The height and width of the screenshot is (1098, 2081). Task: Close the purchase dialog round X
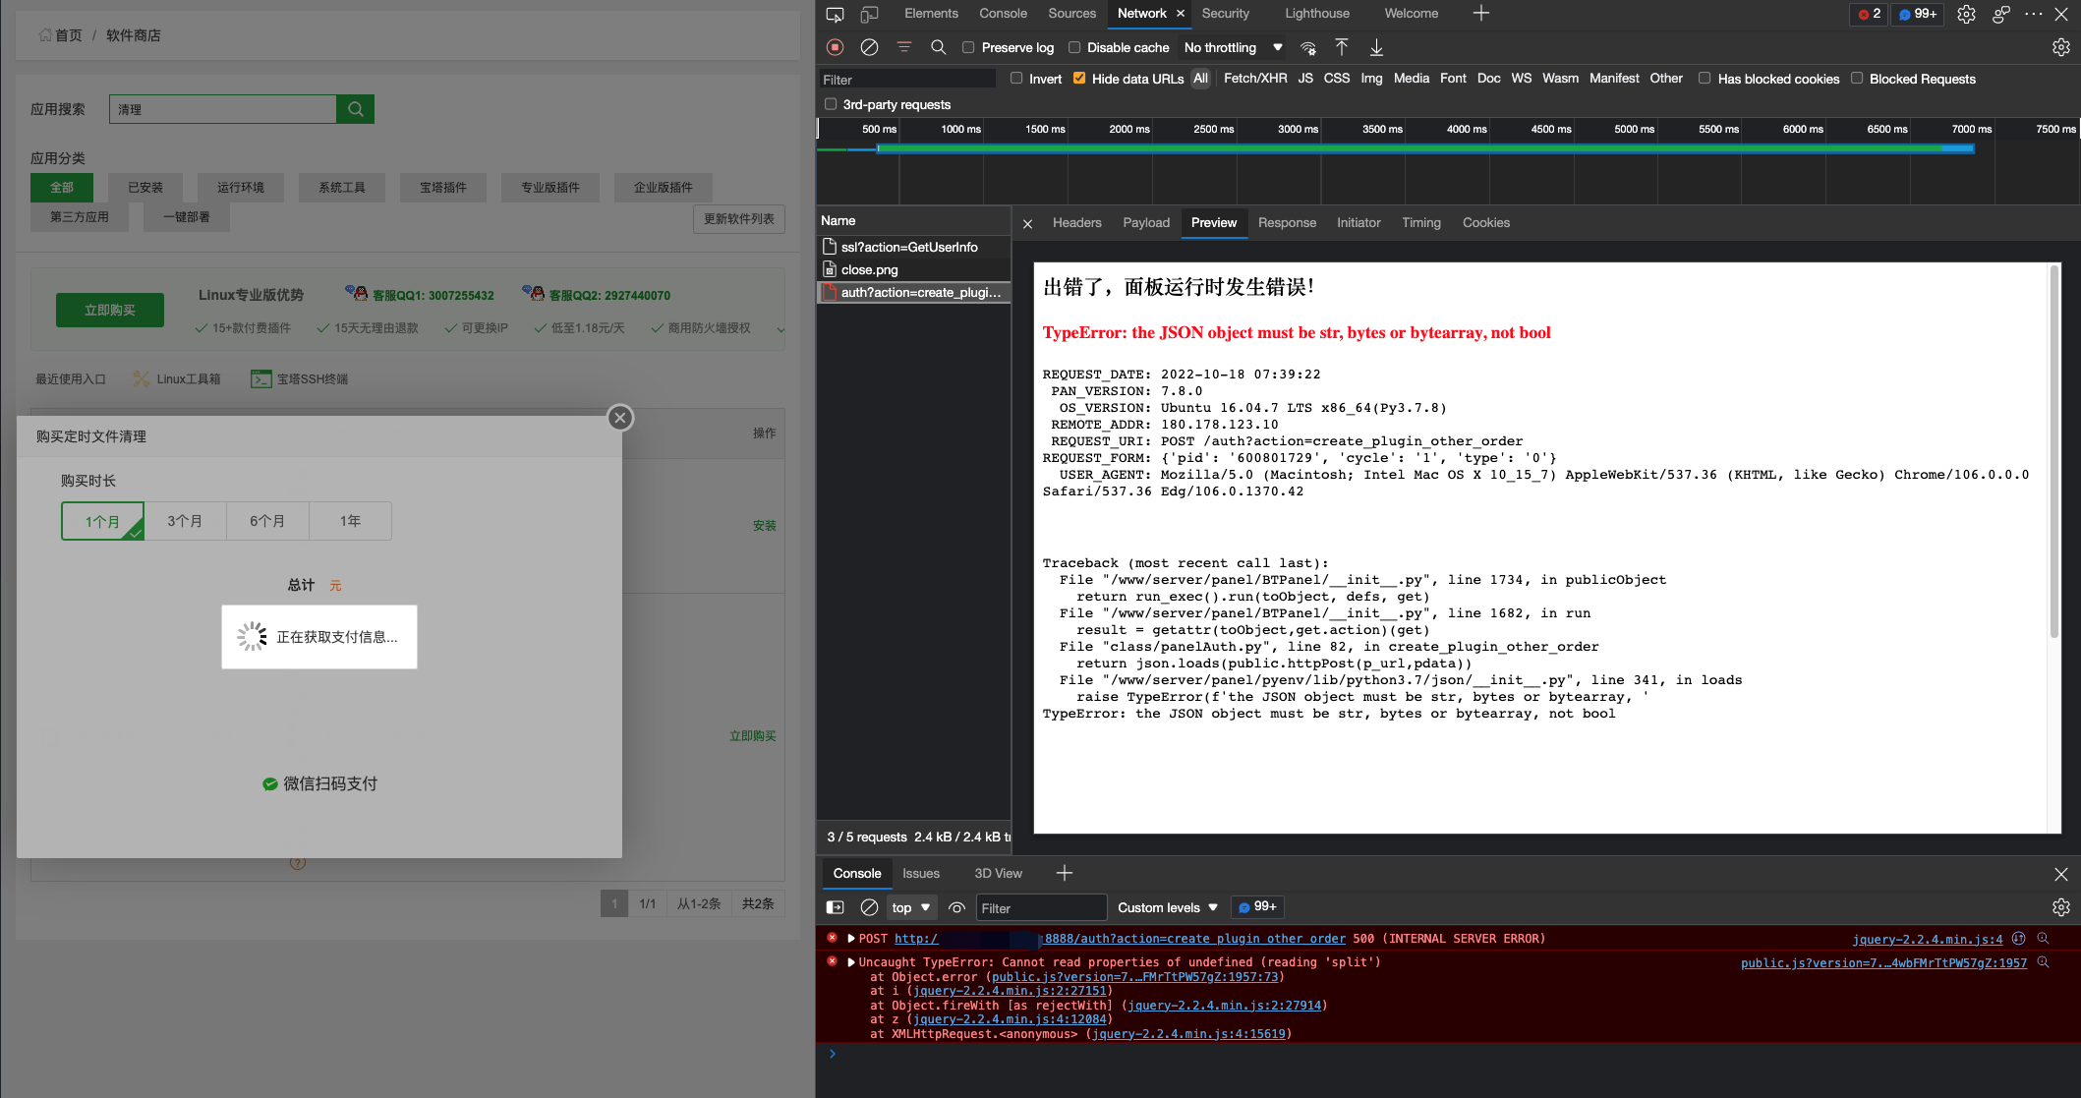pos(620,418)
